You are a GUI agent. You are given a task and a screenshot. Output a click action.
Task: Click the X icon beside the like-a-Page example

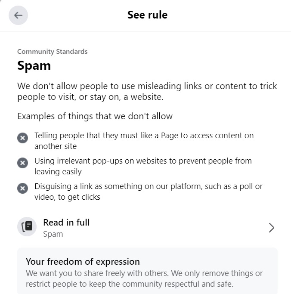pos(22,138)
